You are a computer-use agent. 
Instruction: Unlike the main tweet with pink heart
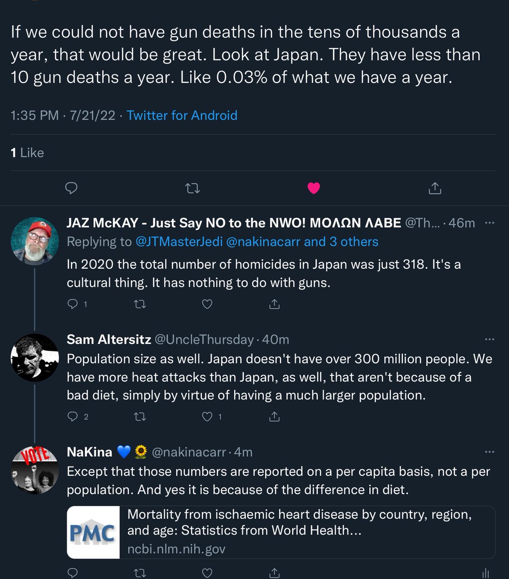tap(314, 188)
